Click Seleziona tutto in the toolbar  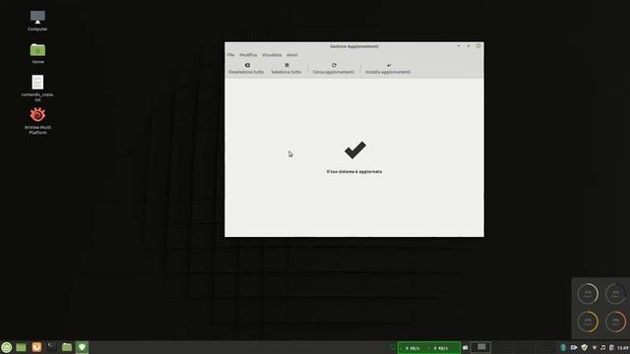[286, 69]
